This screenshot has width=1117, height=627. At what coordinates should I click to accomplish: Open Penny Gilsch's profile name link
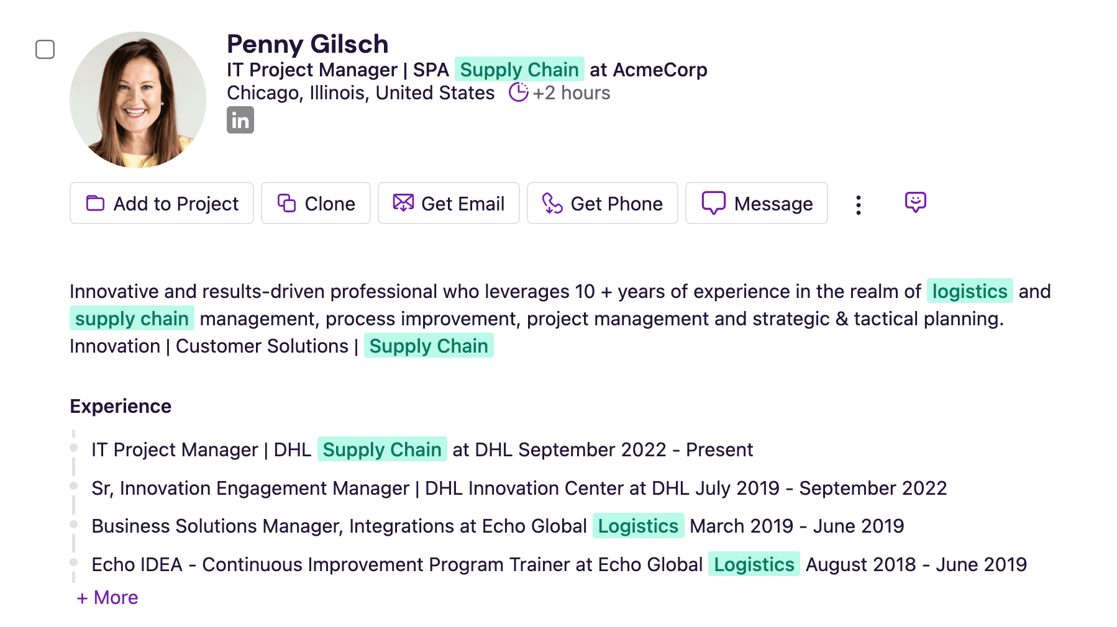pyautogui.click(x=308, y=44)
